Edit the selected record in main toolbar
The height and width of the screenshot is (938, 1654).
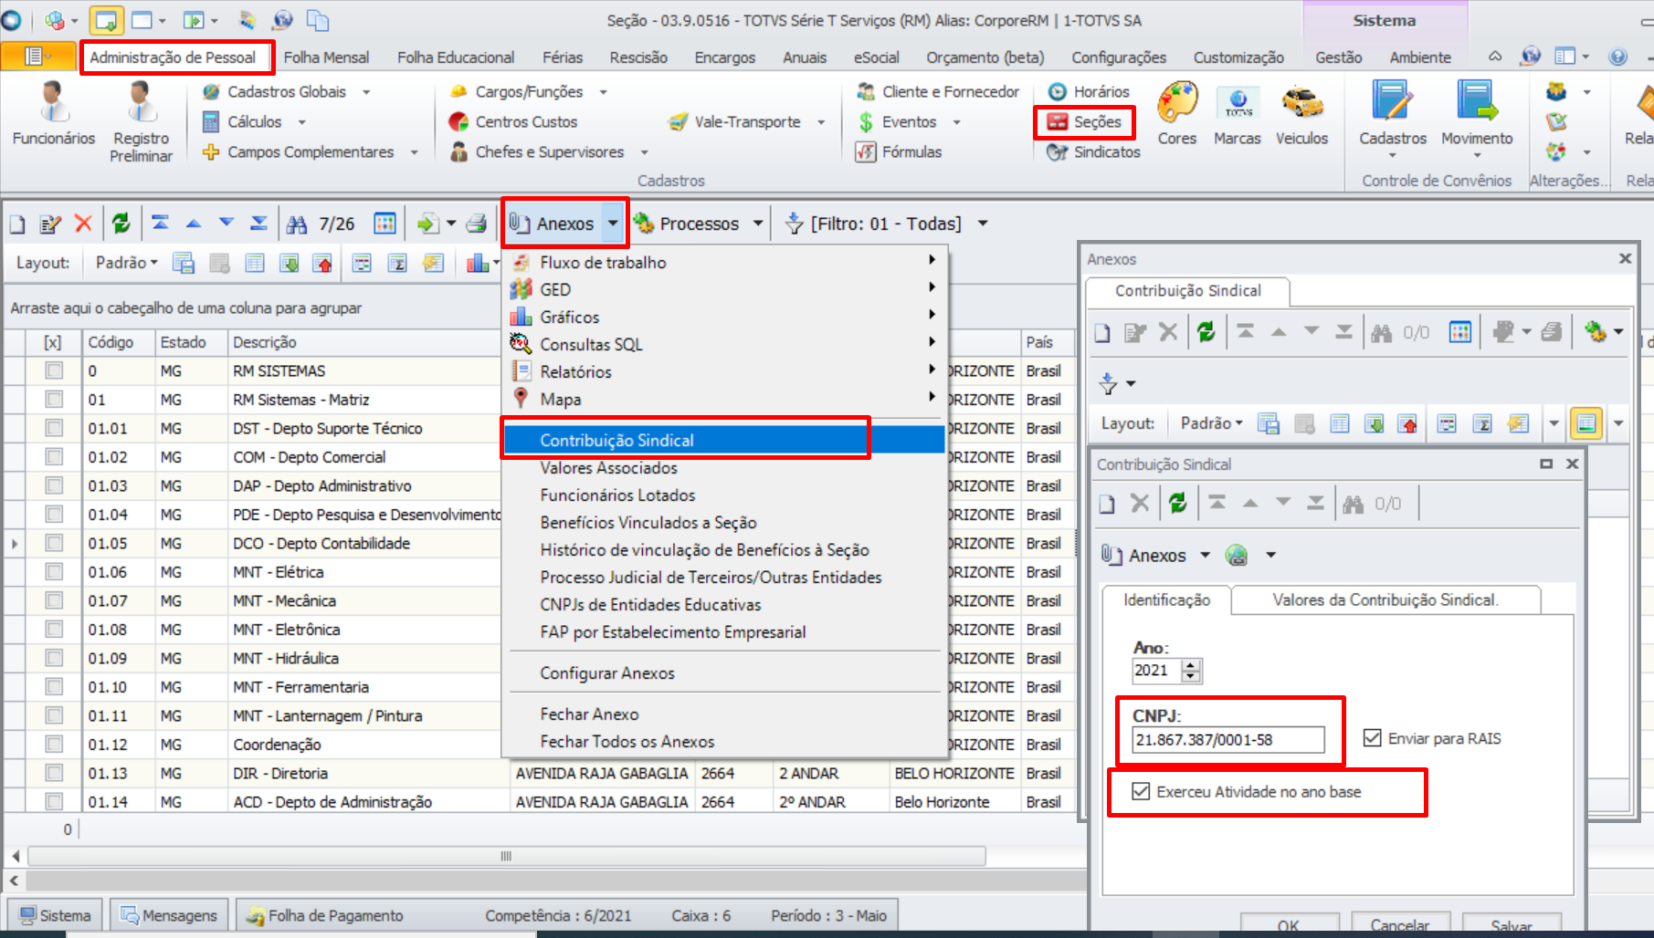pyautogui.click(x=50, y=224)
